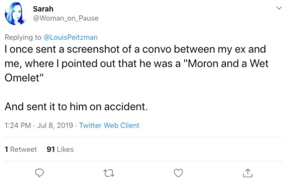Click the "Replying to" label text

(x=23, y=37)
